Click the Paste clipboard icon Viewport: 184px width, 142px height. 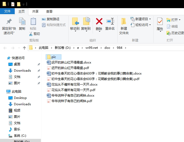(33, 21)
